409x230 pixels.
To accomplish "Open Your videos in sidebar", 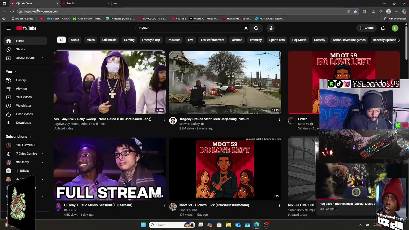I will click(26, 97).
